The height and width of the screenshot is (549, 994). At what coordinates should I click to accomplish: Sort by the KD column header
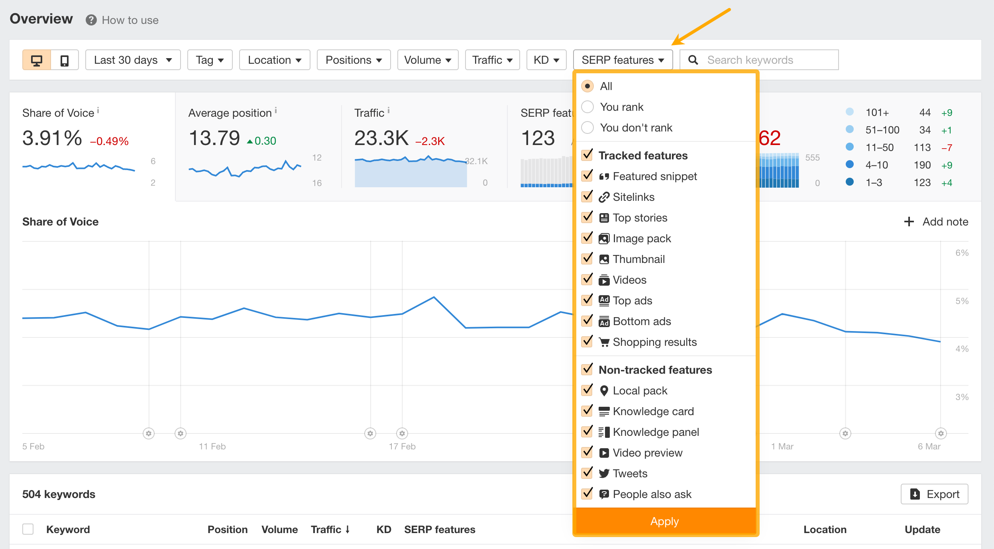[384, 529]
